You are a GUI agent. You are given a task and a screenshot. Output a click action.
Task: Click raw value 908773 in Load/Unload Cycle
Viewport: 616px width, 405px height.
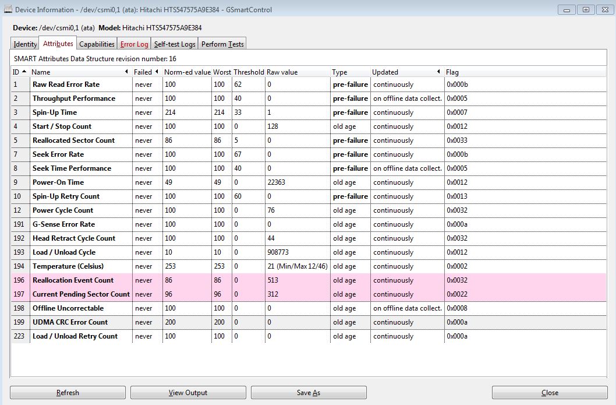point(278,252)
